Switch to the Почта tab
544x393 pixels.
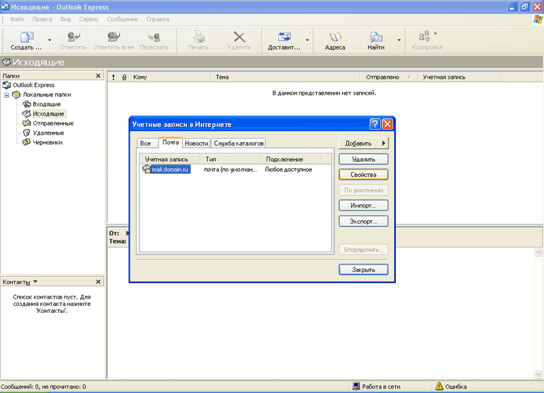[x=171, y=143]
